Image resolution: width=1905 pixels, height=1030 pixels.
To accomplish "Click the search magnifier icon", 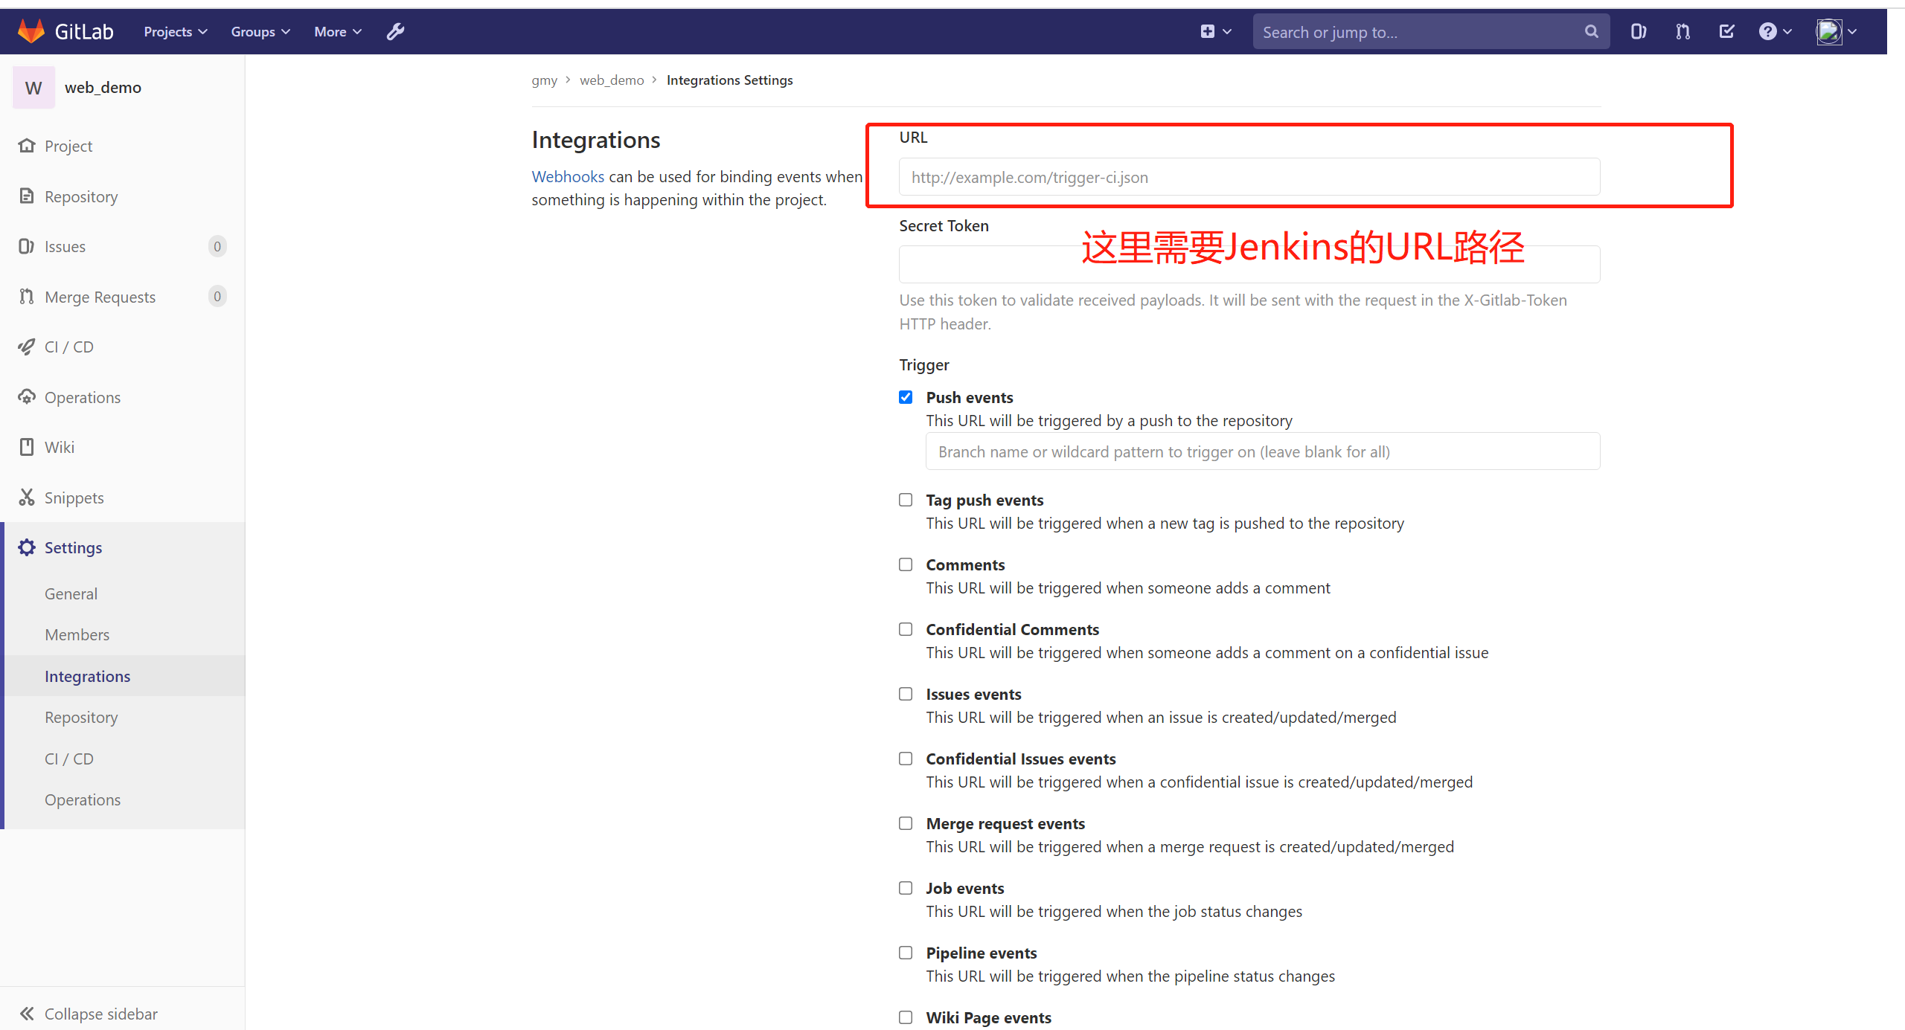I will pos(1591,31).
